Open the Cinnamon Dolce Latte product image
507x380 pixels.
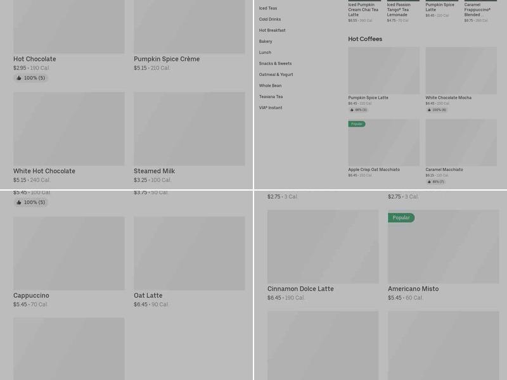323,246
